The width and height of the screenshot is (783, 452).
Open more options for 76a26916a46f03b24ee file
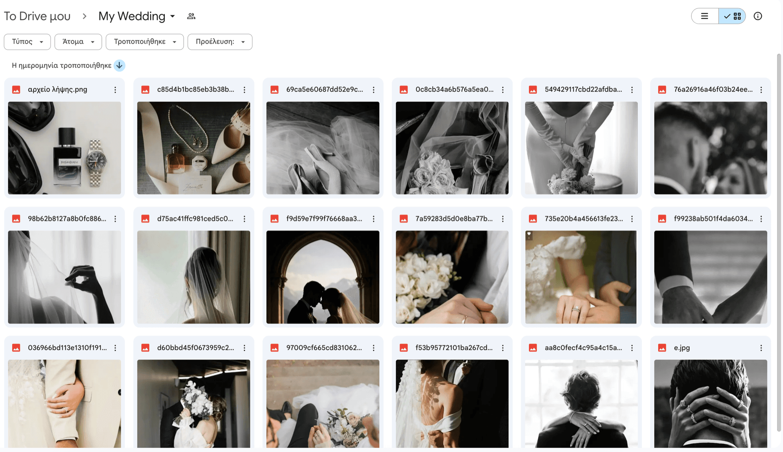(761, 90)
